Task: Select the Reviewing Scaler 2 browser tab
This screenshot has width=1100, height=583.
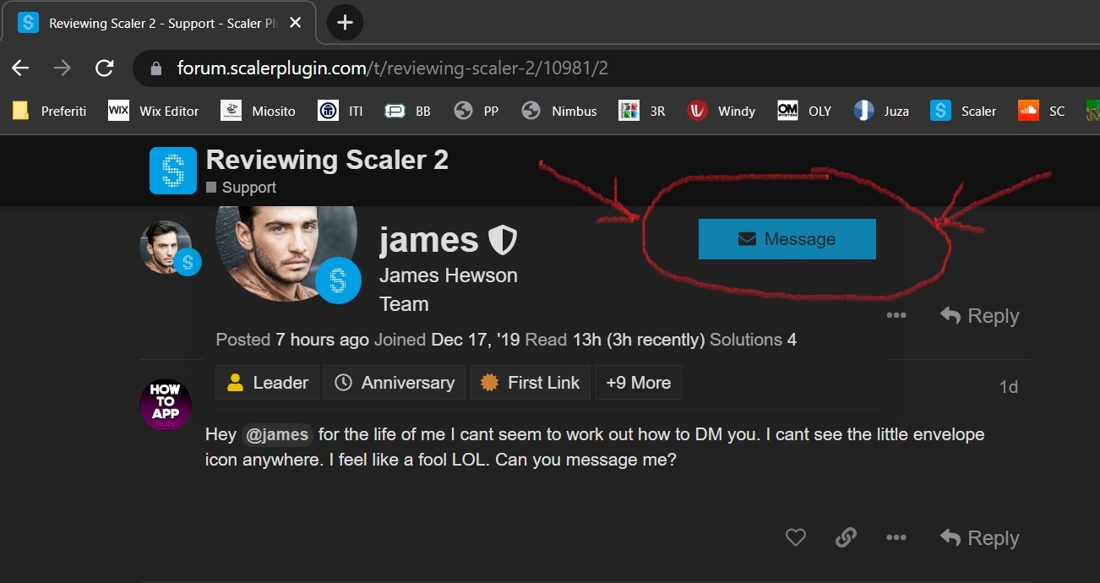Action: click(158, 23)
